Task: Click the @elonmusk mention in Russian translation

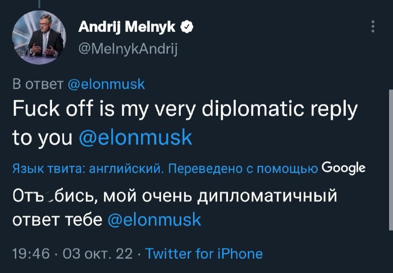Action: pyautogui.click(x=154, y=219)
